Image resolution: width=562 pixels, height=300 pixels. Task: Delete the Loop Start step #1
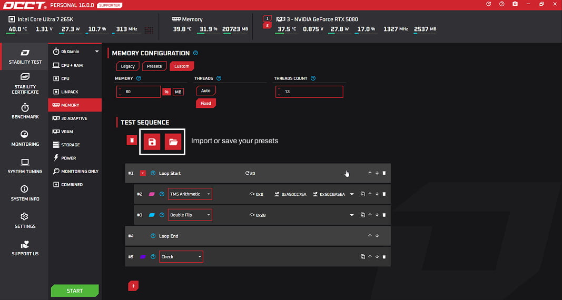coord(384,173)
